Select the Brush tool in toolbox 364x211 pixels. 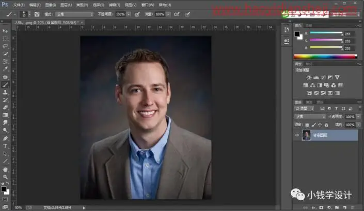(5, 85)
